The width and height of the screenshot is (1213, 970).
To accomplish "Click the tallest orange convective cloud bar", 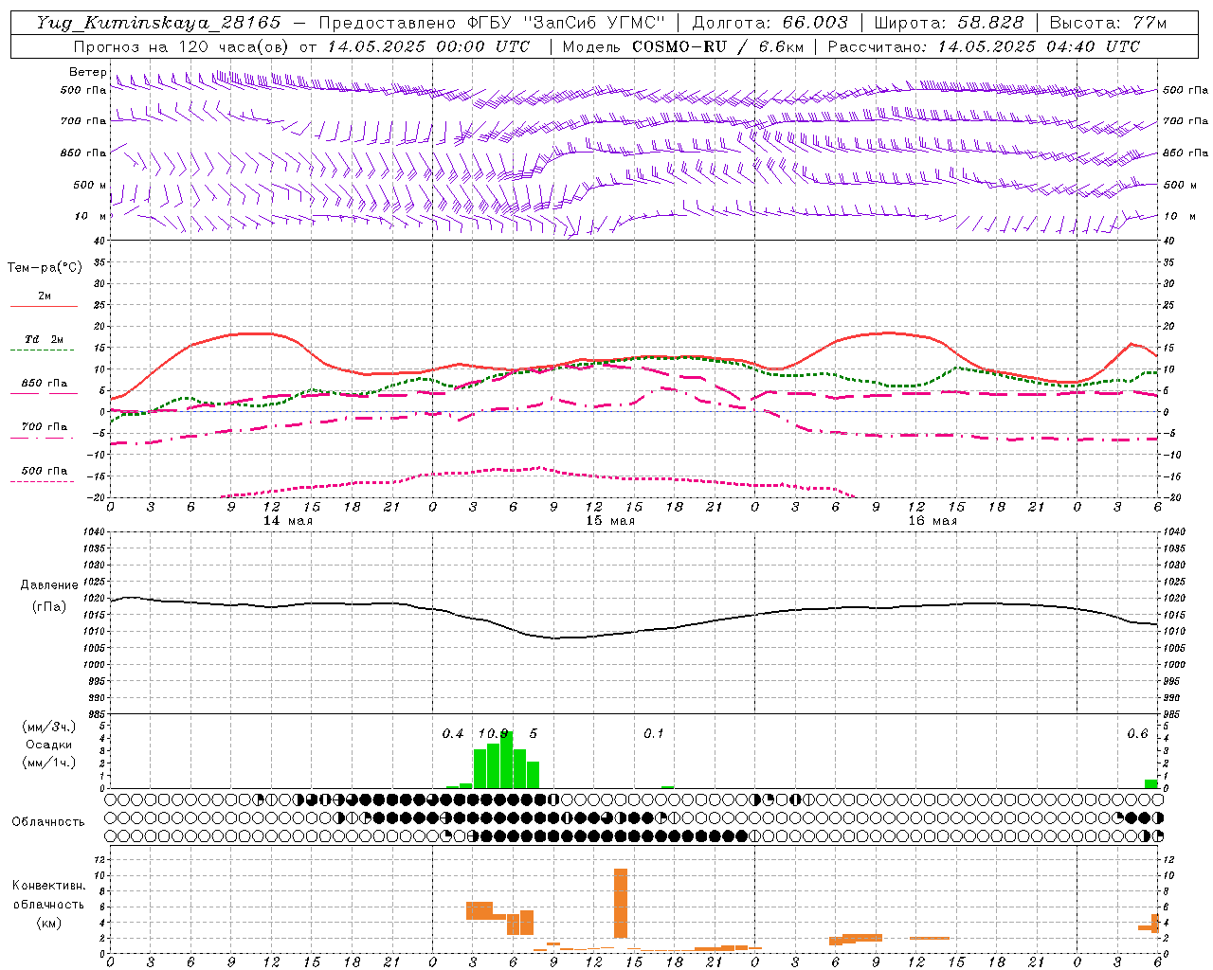I will pos(621,903).
